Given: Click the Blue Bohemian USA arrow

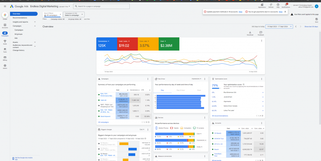Looking at the screenshot, I should pyautogui.click(x=262, y=92).
